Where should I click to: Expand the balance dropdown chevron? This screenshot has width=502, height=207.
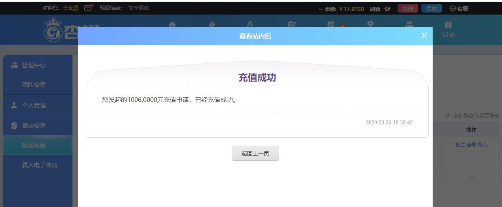tap(320, 9)
